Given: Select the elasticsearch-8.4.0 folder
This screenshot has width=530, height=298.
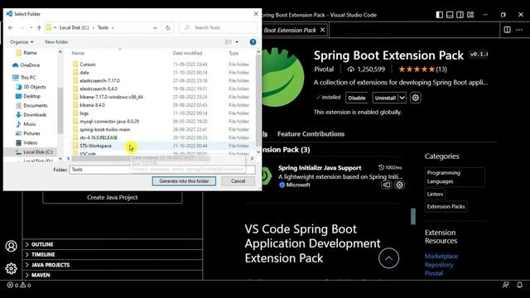Looking at the screenshot, I should (99, 89).
